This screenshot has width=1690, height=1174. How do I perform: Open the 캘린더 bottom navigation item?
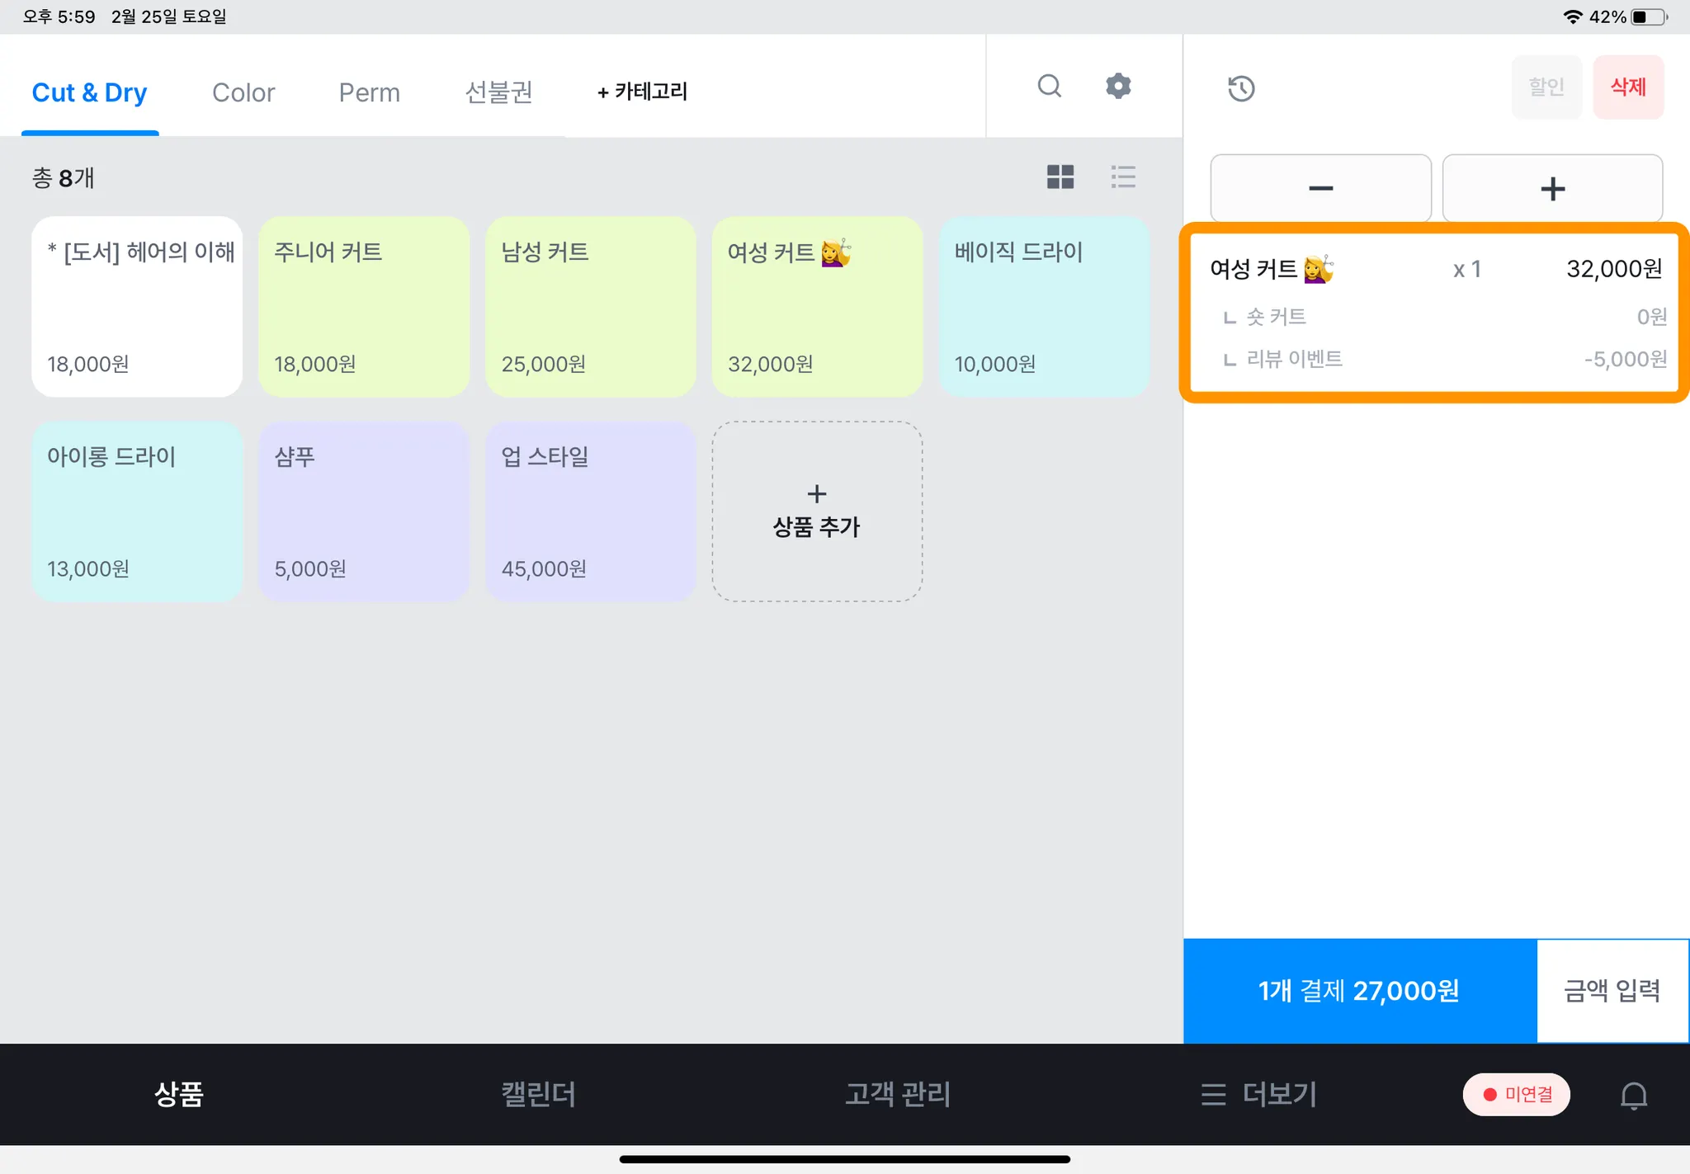point(538,1095)
